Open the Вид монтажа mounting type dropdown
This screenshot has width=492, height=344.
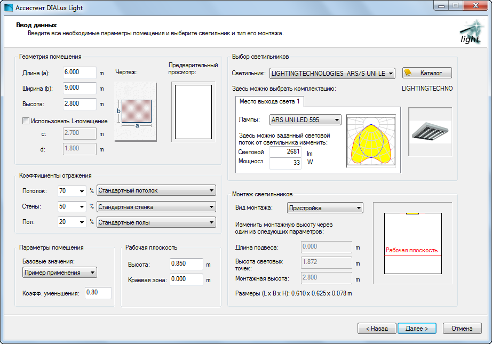pos(324,208)
